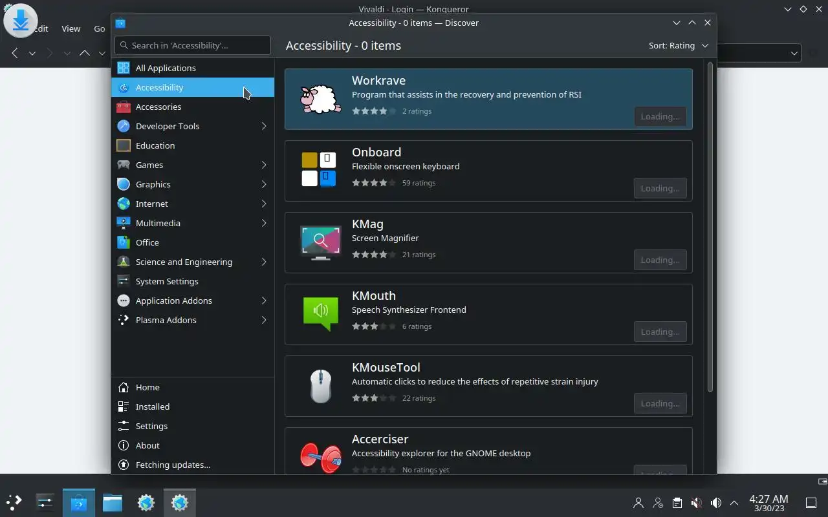Click the KMouth speech bubble icon
The width and height of the screenshot is (828, 517).
click(x=320, y=313)
